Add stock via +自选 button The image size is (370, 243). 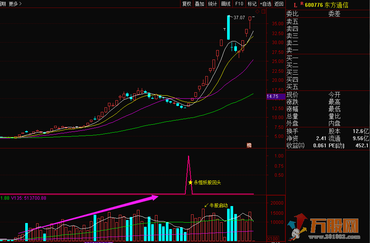[265, 4]
